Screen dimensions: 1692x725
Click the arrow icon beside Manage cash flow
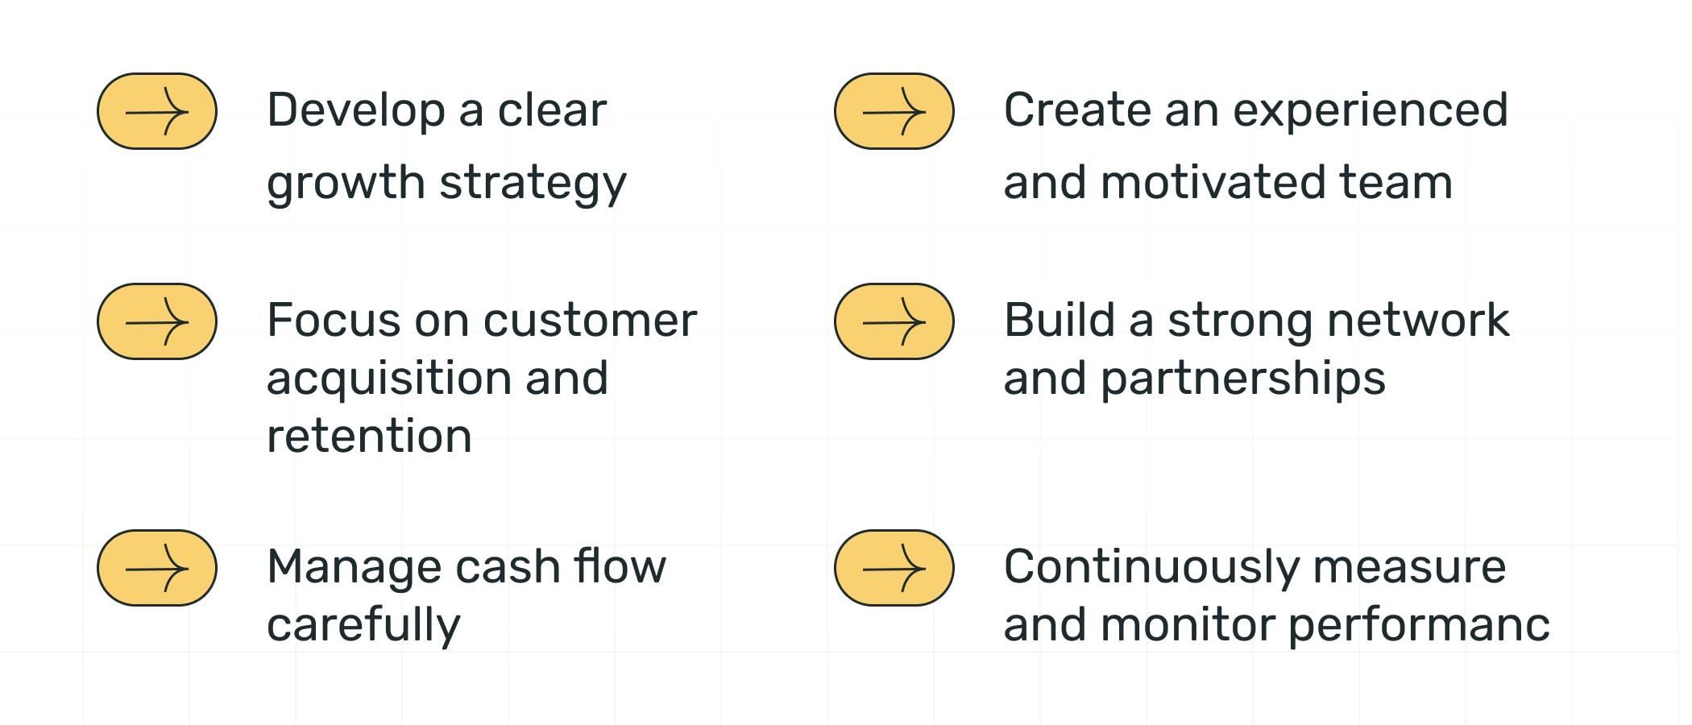(157, 568)
